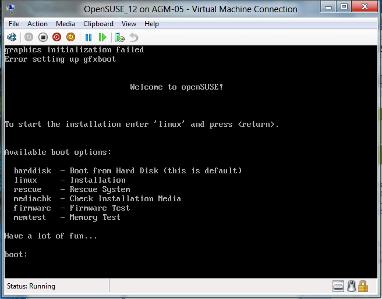This screenshot has width=382, height=299.
Task: Click the Revert undo arrow icon
Action: coord(134,37)
